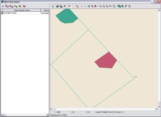
Task: Click the flashlight with red cross icon
Action: (x=77, y=6)
